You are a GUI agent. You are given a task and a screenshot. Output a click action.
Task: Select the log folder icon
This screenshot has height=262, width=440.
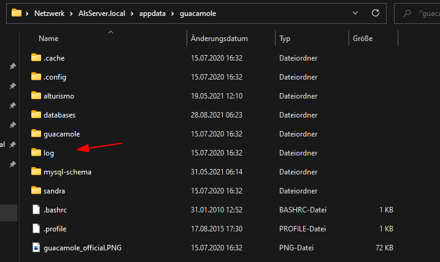coord(36,152)
